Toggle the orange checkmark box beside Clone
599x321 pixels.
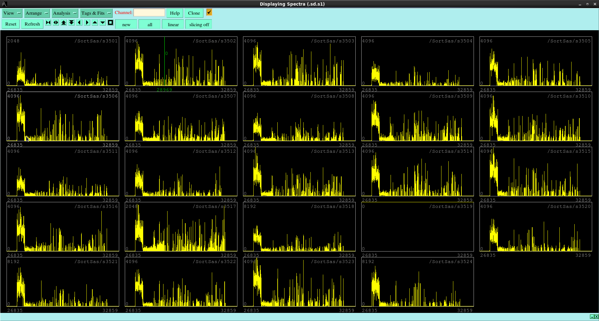point(209,12)
